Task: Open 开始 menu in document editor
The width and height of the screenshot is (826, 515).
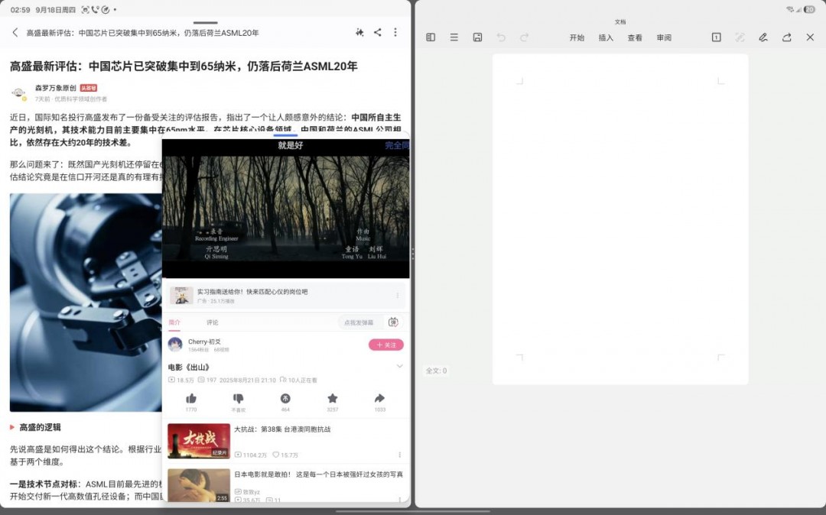Action: tap(577, 38)
